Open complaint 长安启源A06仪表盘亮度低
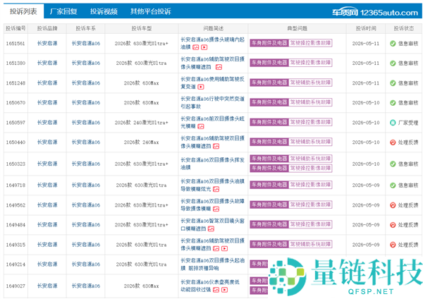Image resolution: width=423 pixels, height=299 pixels. 210,286
